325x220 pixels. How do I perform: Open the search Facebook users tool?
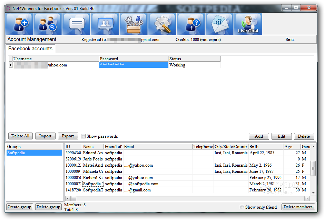[x=48, y=24]
